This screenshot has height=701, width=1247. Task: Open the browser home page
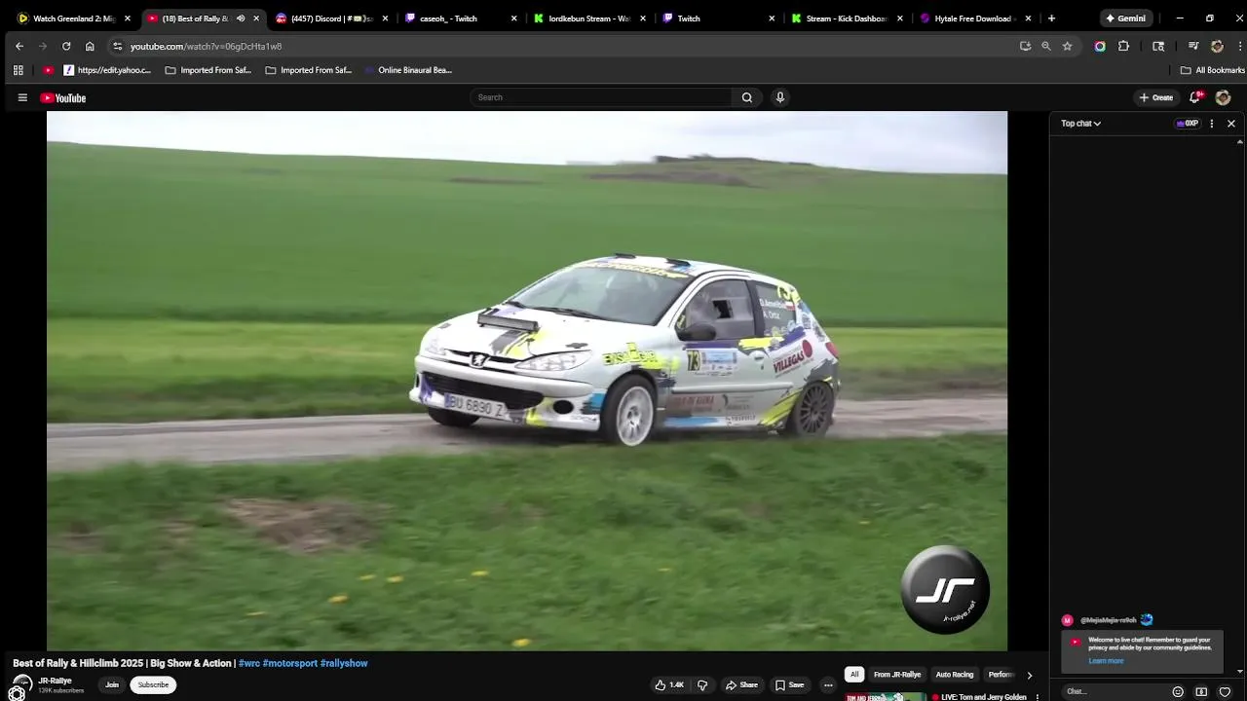pos(90,46)
